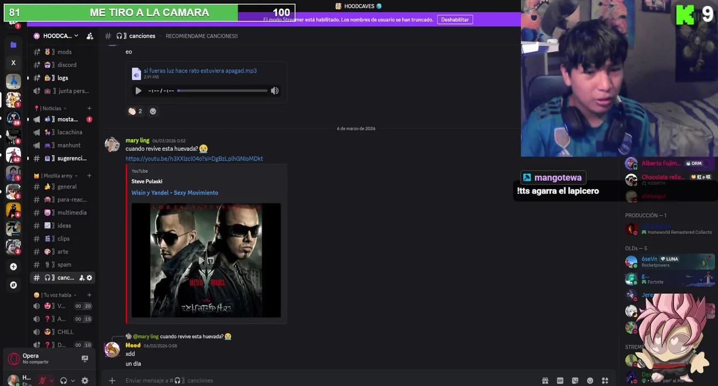The height and width of the screenshot is (386, 718).
Task: Create invite for the canciones channel
Action: tap(82, 278)
